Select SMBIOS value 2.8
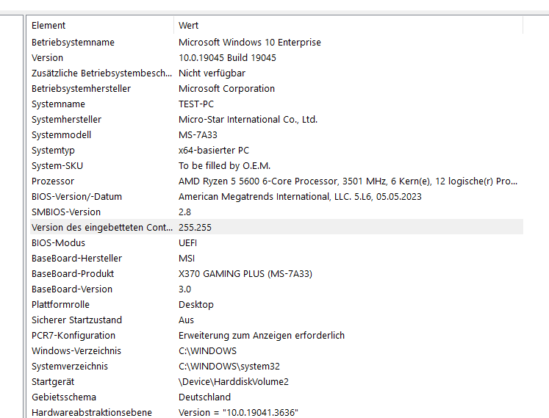The width and height of the screenshot is (549, 418). pyautogui.click(x=184, y=212)
